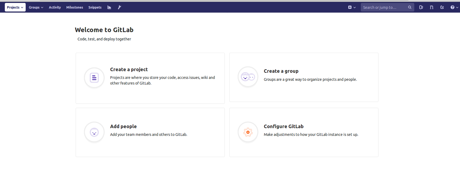Viewport: 460px width, 176px height.
Task: Open instance statistics chart icon
Action: 109,7
